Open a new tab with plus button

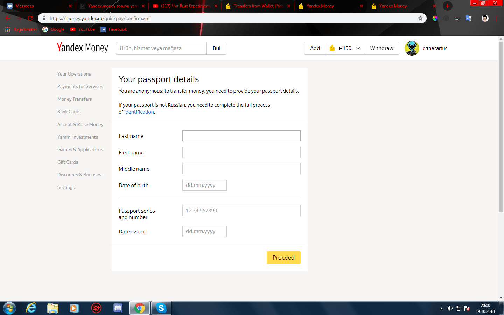pyautogui.click(x=447, y=6)
